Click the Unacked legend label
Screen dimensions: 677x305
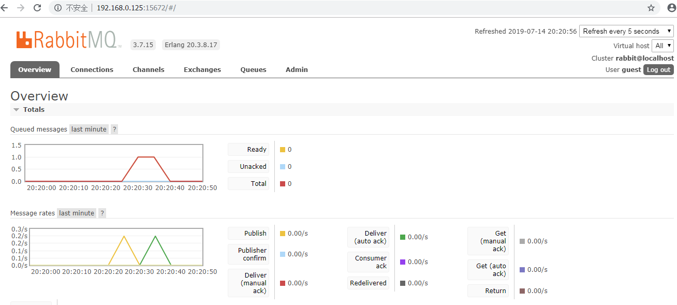tap(248, 166)
